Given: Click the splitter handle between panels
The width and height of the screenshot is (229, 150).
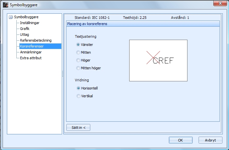Looking at the screenshot, I should tap(63, 74).
